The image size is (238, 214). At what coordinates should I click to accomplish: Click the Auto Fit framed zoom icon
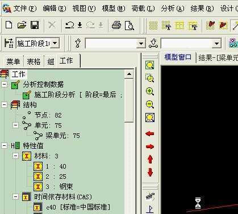pyautogui.click(x=150, y=118)
